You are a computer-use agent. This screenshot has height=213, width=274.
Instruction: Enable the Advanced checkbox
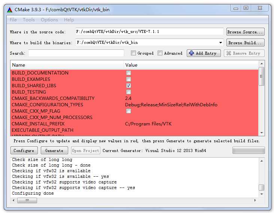point(160,53)
